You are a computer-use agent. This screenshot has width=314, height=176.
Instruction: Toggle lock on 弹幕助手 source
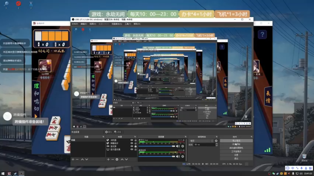pos(135,143)
